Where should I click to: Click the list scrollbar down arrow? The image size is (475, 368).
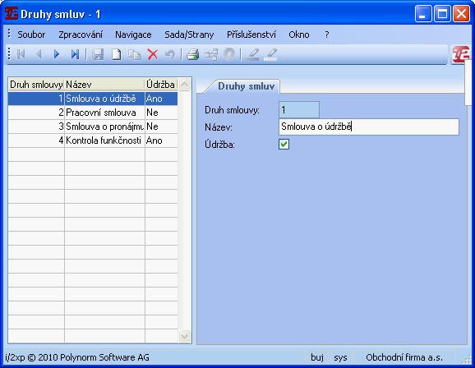click(x=184, y=336)
